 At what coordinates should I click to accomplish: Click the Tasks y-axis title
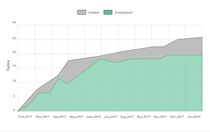click(x=8, y=66)
